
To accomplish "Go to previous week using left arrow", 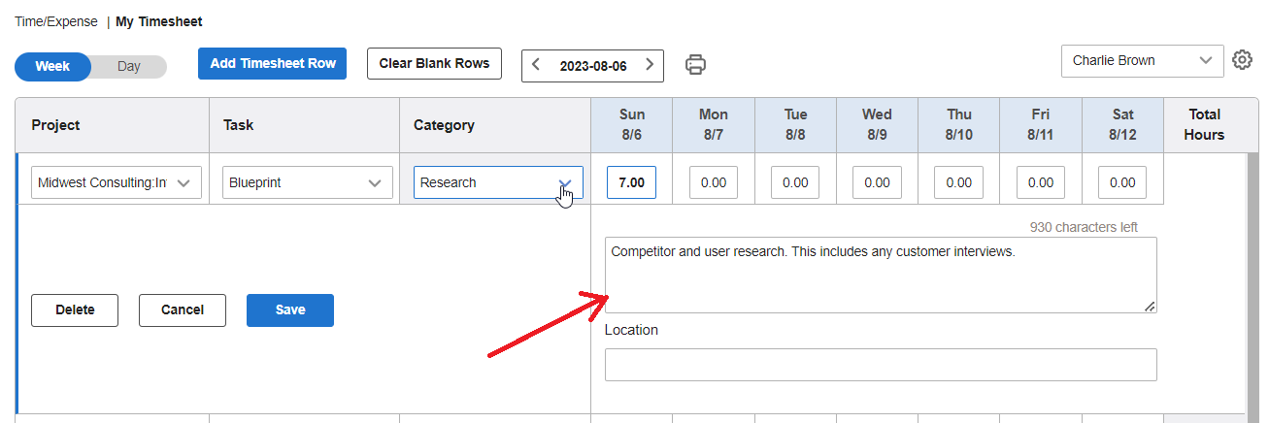I will pos(536,66).
